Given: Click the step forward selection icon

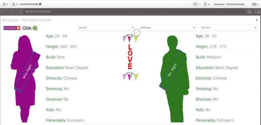Looking at the screenshot, I should point(11,12).
